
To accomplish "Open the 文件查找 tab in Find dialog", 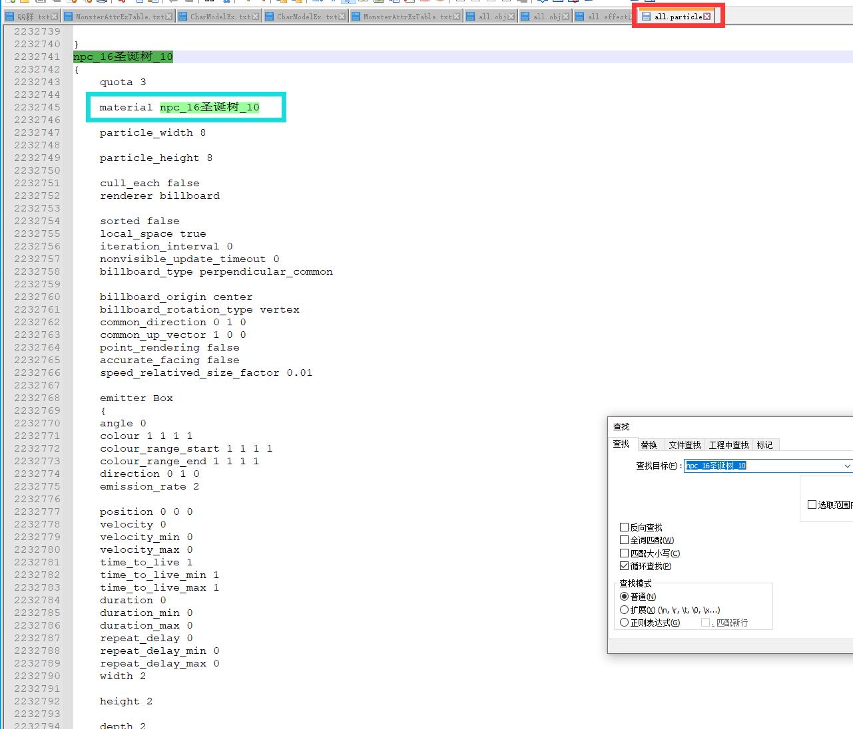I will tap(685, 445).
